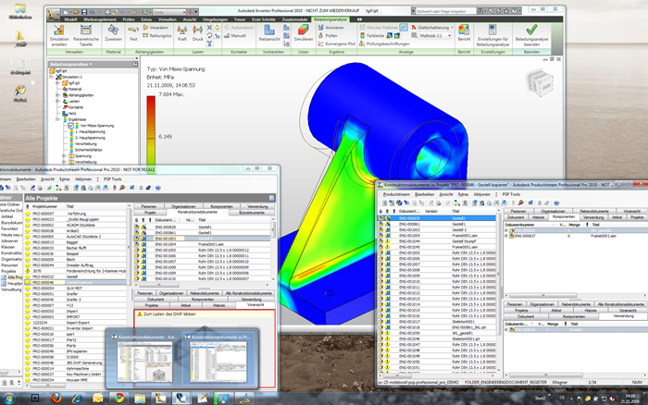
Task: Open Firefox from the taskbar
Action: 56,398
